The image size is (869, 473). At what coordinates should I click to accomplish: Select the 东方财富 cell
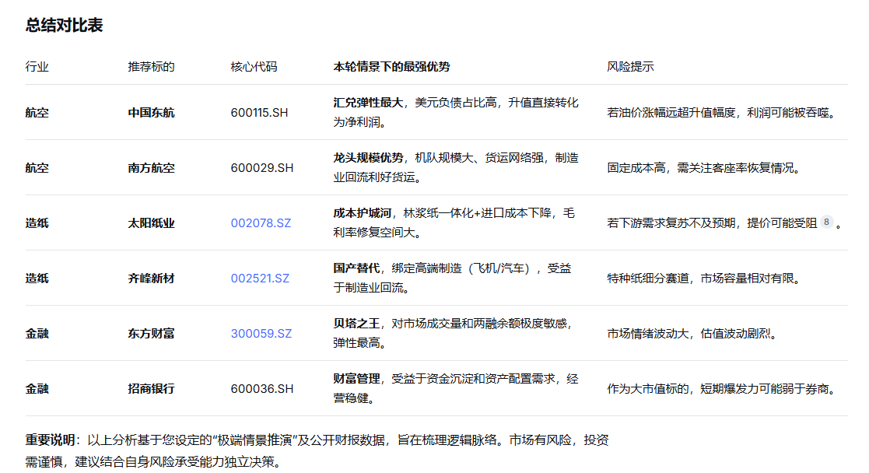click(151, 333)
